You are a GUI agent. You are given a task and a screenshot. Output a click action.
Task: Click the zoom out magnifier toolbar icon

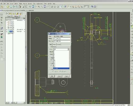pos(42,7)
